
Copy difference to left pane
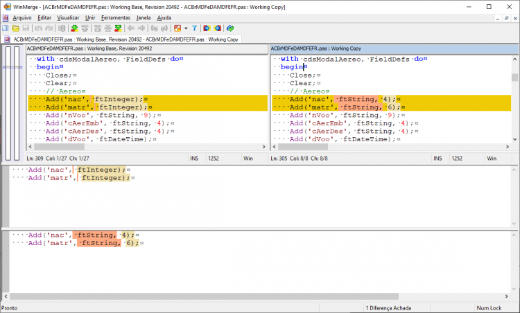141,28
